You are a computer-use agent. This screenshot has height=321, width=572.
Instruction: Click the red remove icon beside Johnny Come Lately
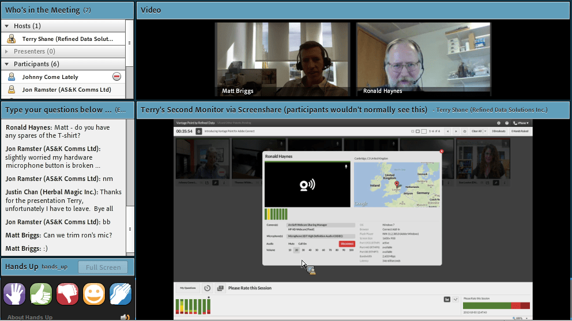[116, 77]
